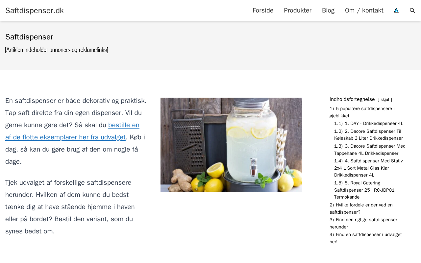Image resolution: width=421 pixels, height=263 pixels.
Task: Open the Produkter menu item
Action: coord(298,11)
